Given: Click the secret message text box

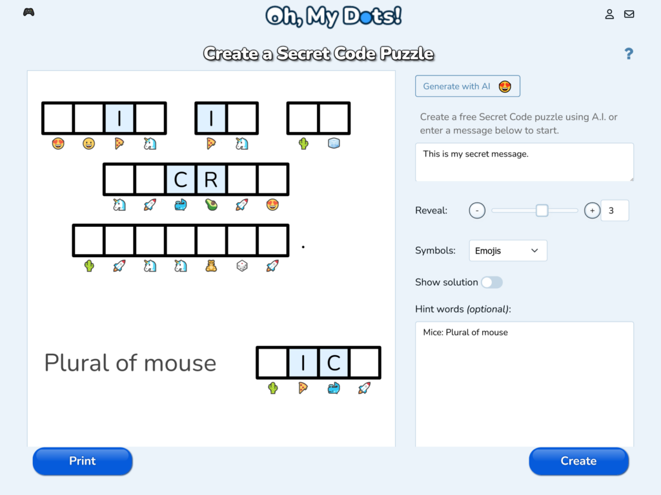Looking at the screenshot, I should point(524,162).
